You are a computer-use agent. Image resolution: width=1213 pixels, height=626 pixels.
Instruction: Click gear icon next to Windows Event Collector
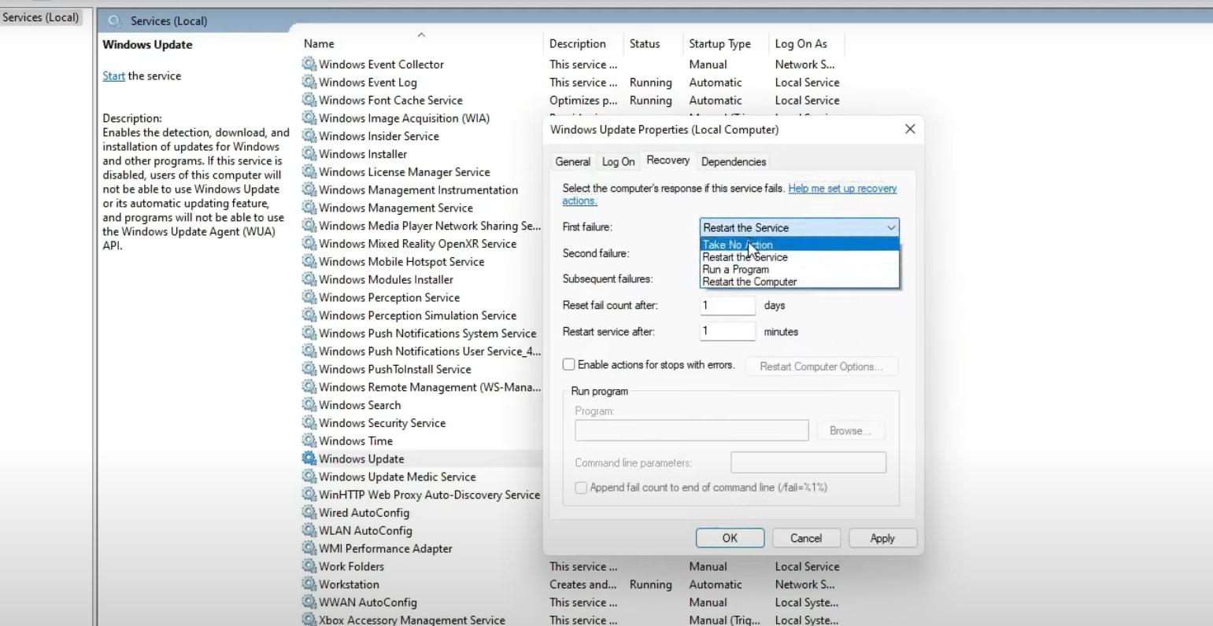pyautogui.click(x=309, y=64)
